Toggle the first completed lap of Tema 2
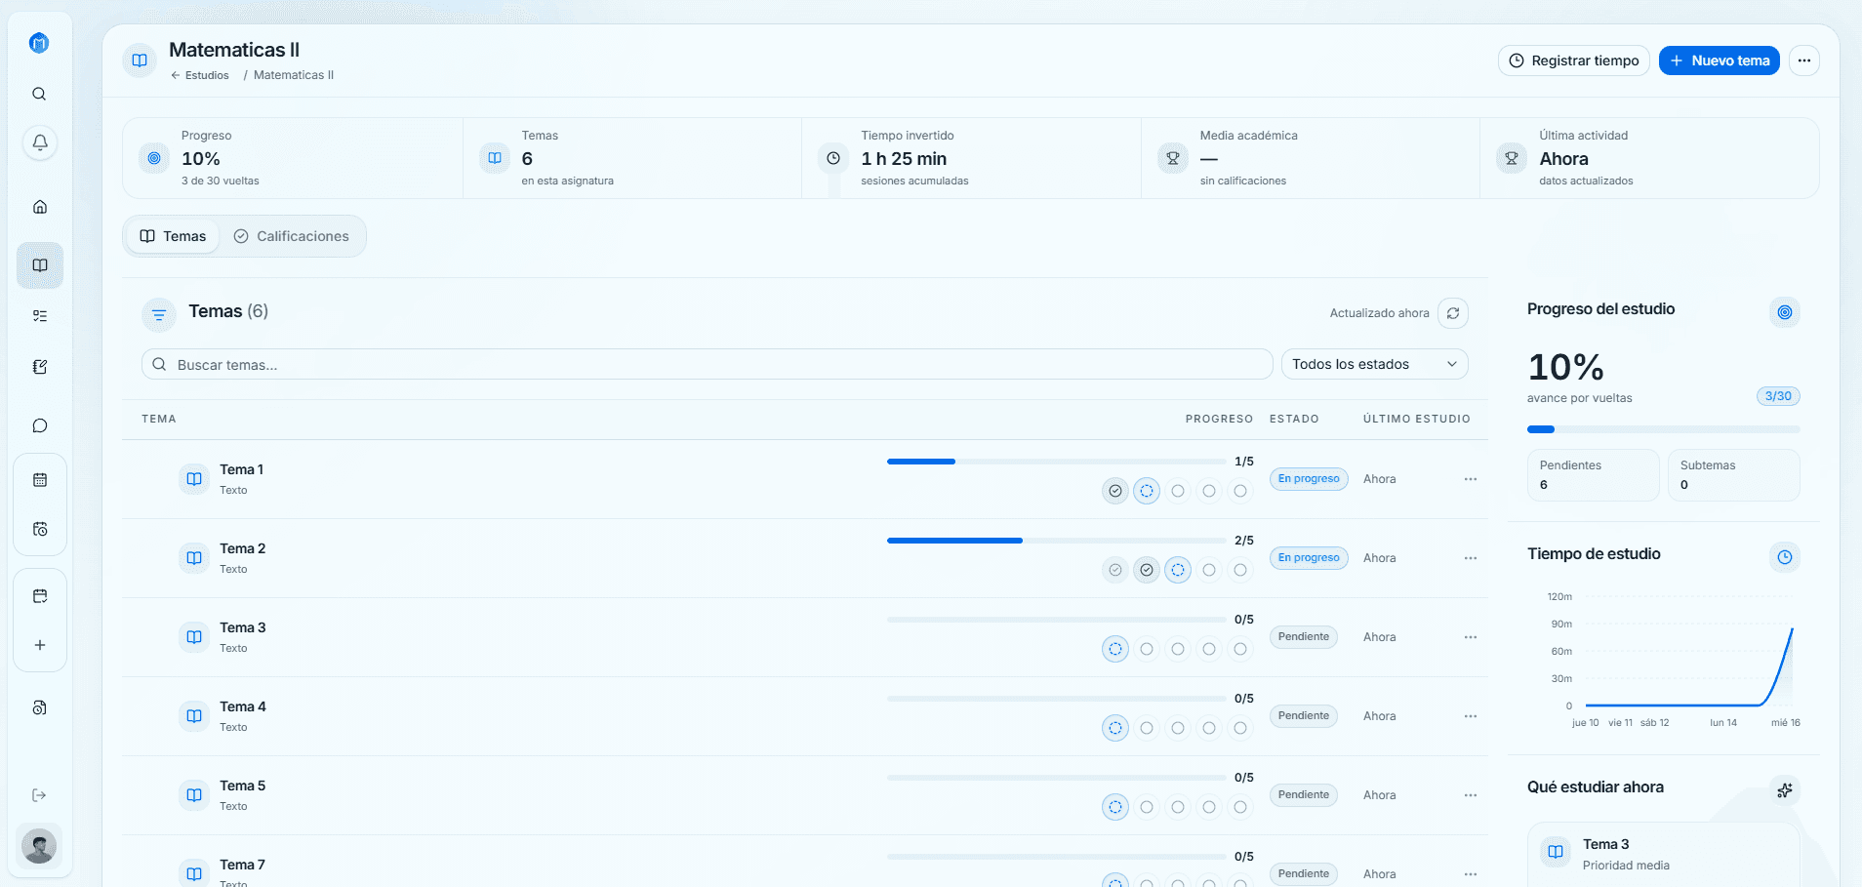 click(1115, 570)
